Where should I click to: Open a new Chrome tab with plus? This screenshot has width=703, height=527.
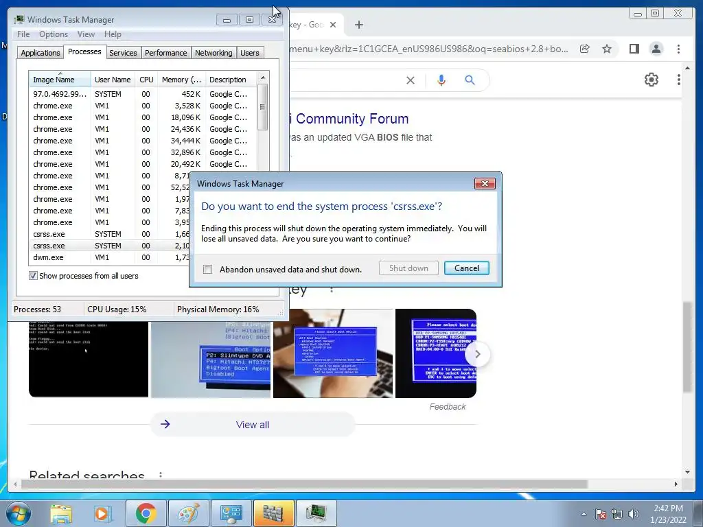pyautogui.click(x=358, y=25)
